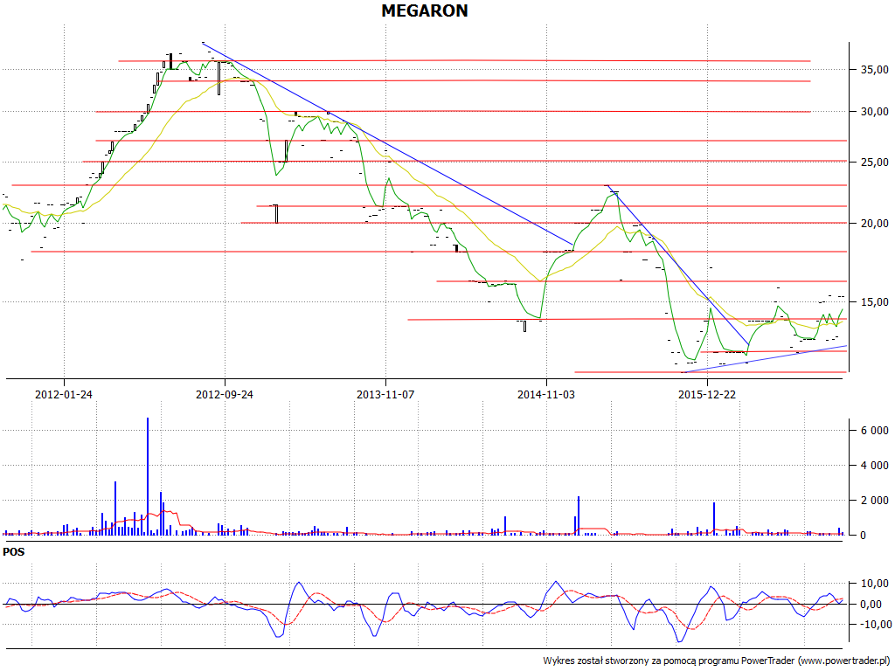Click the 10,00 oscillator axis label
The image size is (895, 671).
pos(874,584)
